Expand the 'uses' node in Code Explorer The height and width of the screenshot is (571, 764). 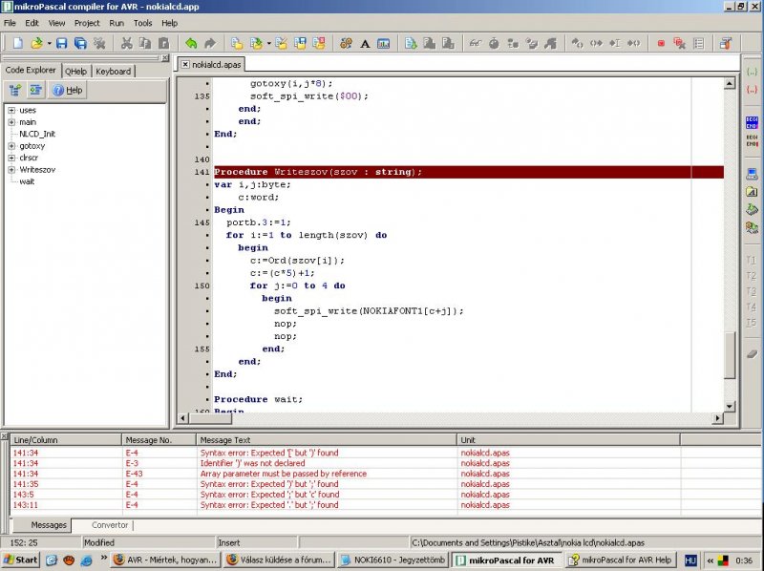pos(11,110)
